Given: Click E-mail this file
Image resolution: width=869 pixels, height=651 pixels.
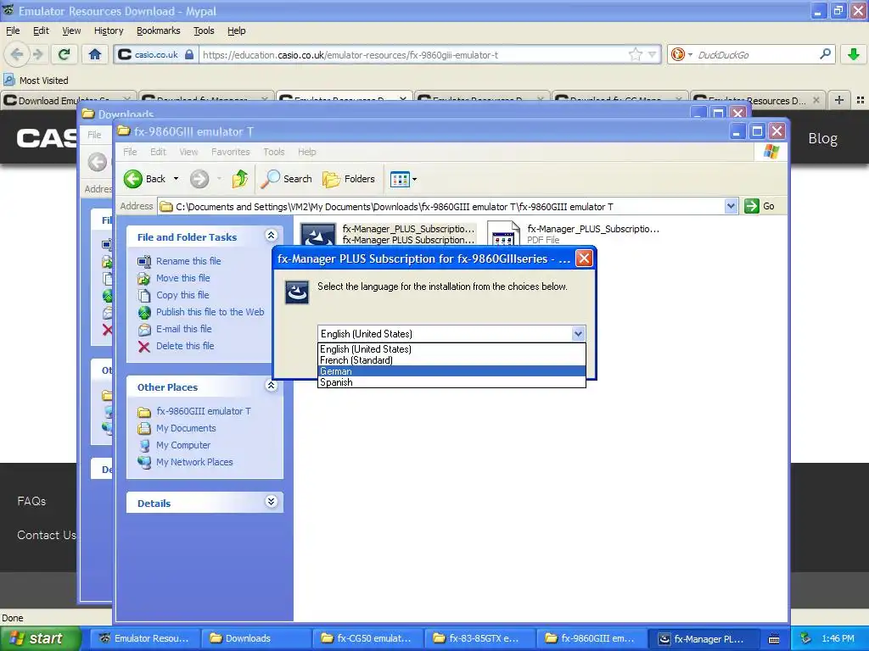Looking at the screenshot, I should pyautogui.click(x=184, y=329).
